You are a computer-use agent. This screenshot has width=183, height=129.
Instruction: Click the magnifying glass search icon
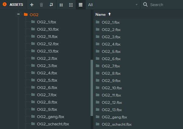[x=145, y=5]
